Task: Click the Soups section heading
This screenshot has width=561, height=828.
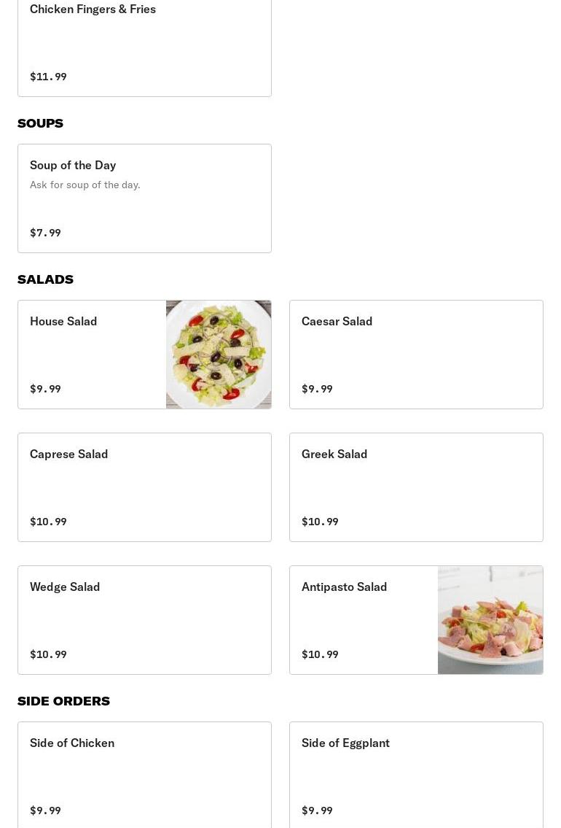Action: click(40, 123)
